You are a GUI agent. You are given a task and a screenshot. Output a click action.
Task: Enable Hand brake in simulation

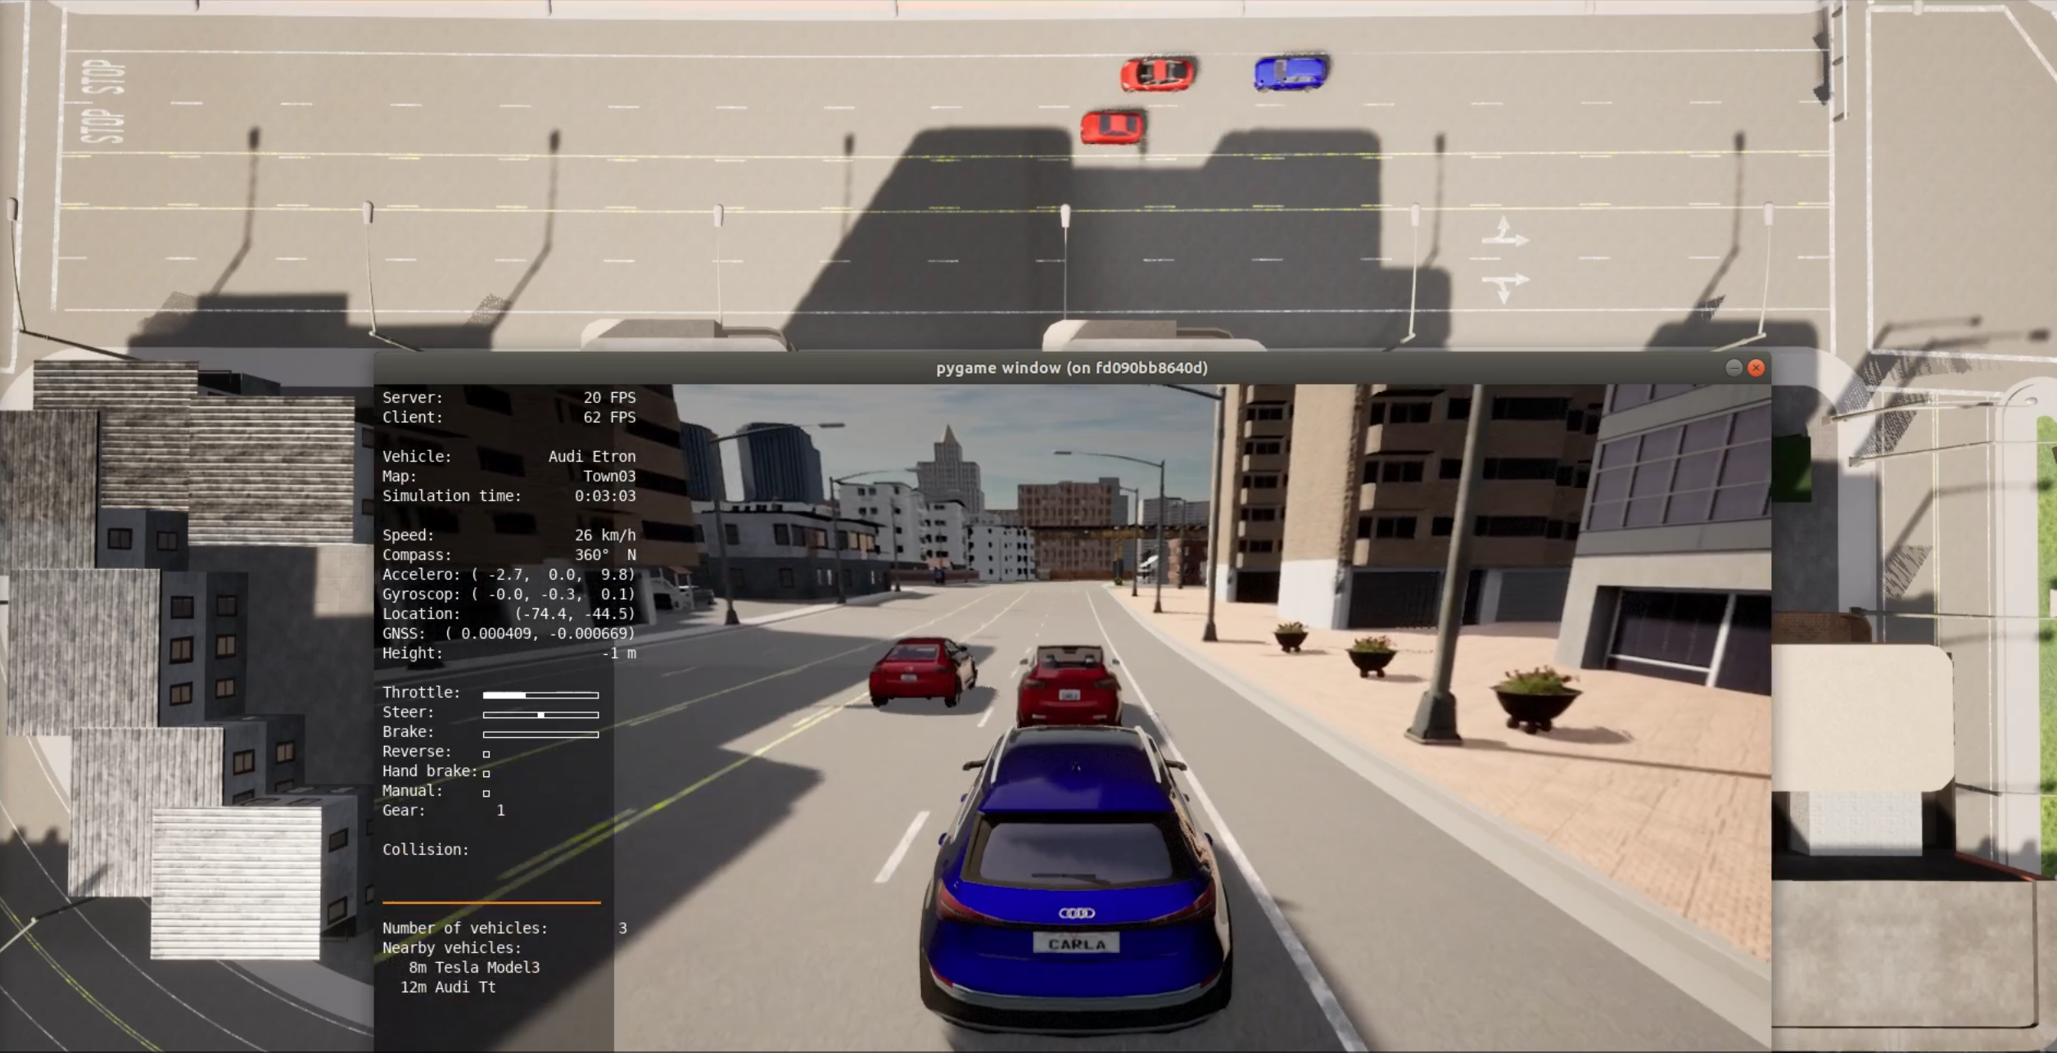486,771
